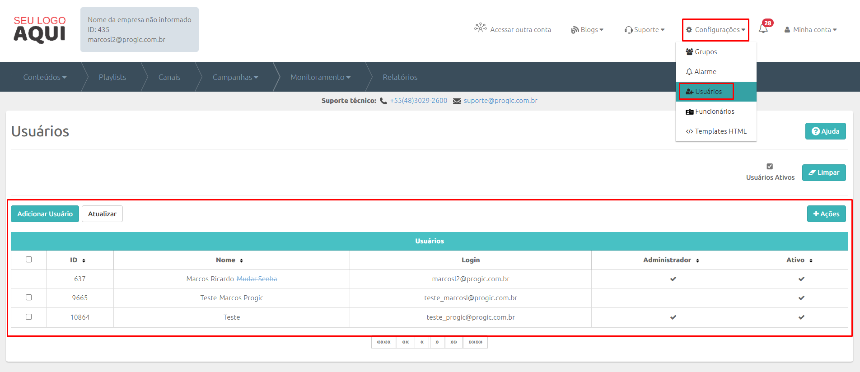Go to Canais in navigation bar
860x372 pixels.
(169, 77)
